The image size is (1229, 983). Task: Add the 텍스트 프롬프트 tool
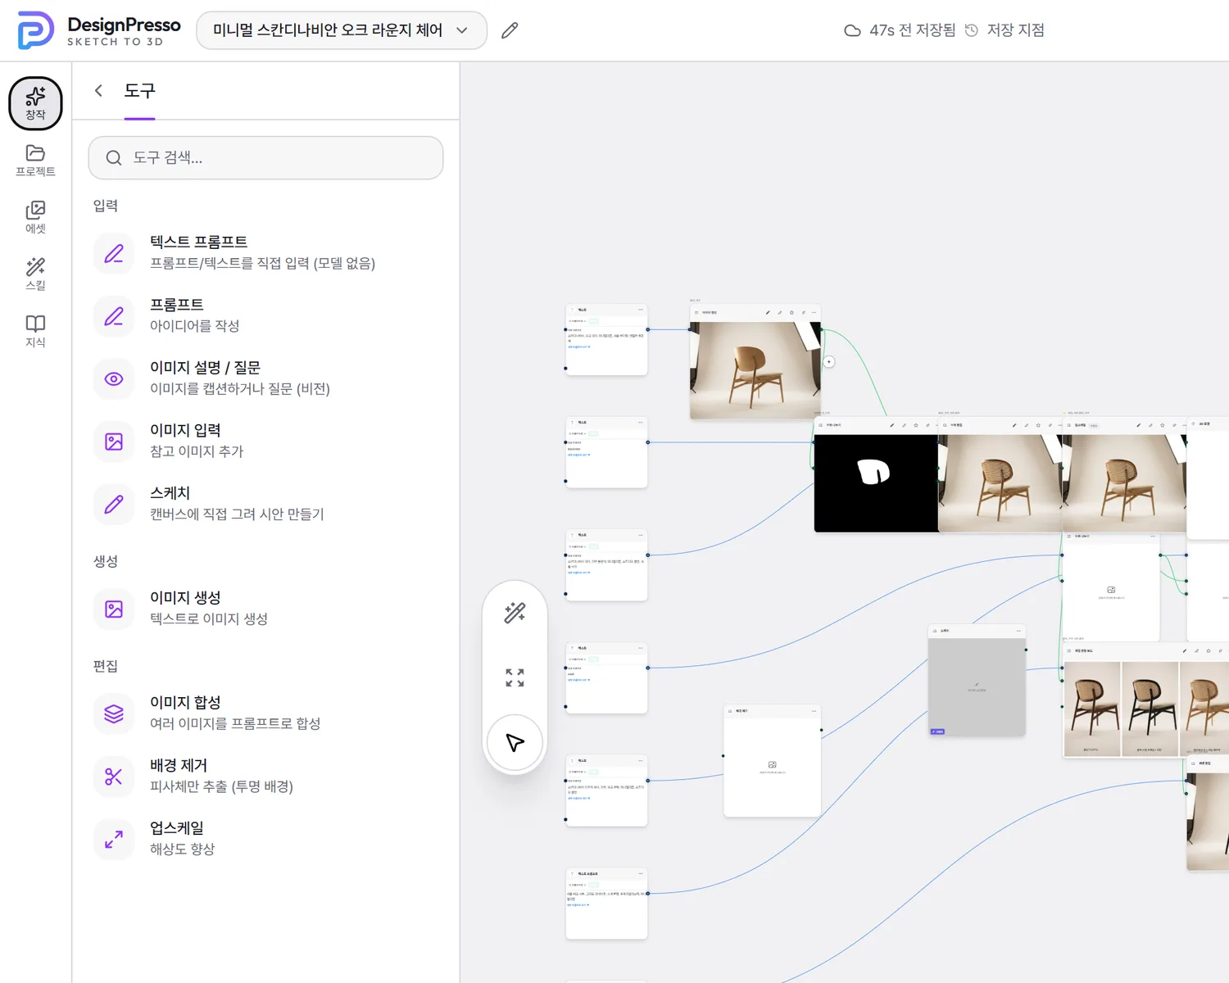point(265,252)
